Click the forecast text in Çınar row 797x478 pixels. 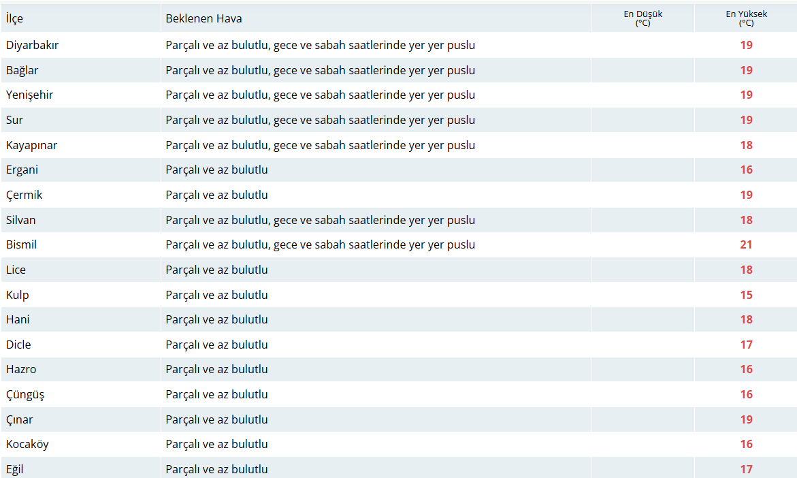coord(216,420)
